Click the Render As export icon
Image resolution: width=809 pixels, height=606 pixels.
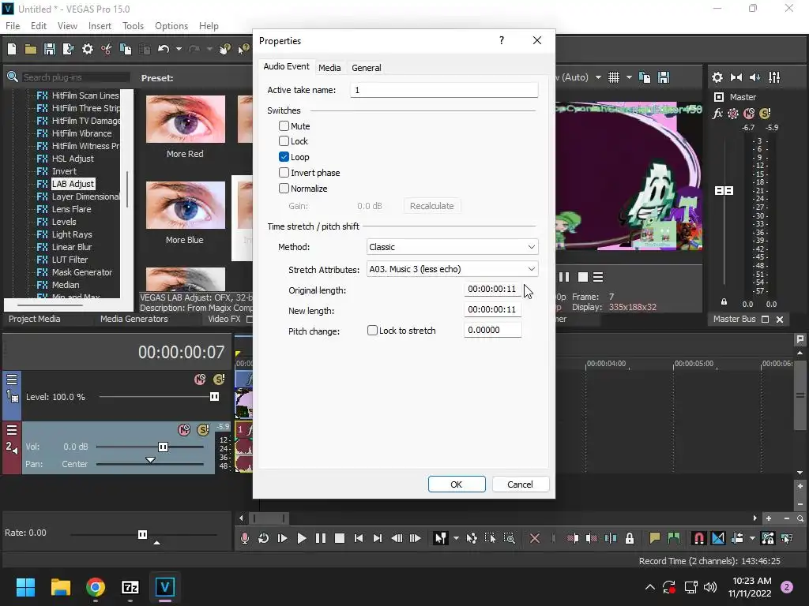click(x=68, y=49)
